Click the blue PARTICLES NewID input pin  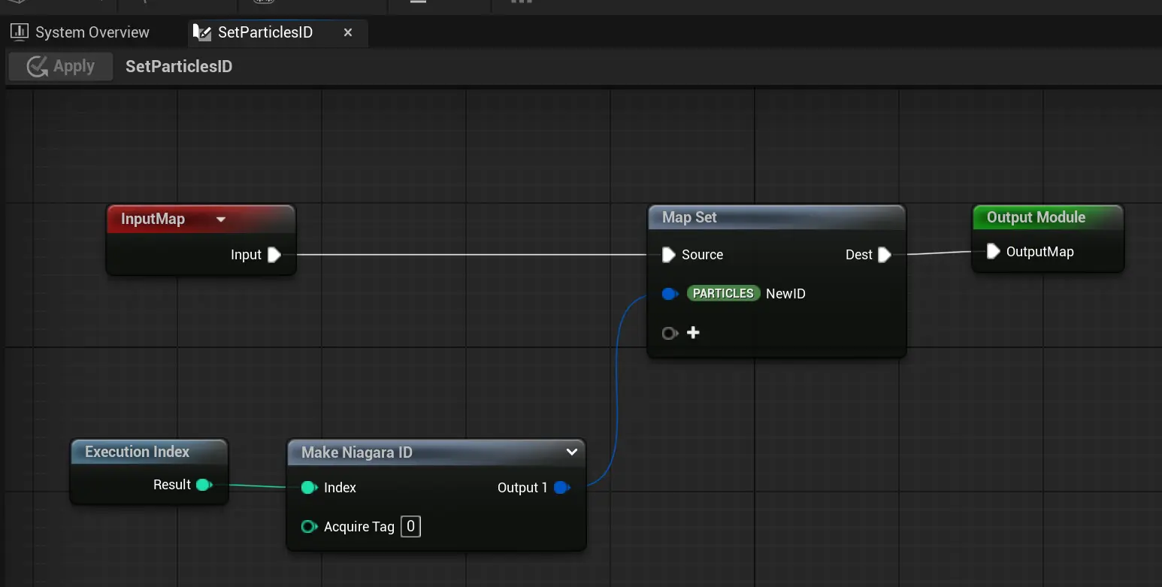point(669,294)
